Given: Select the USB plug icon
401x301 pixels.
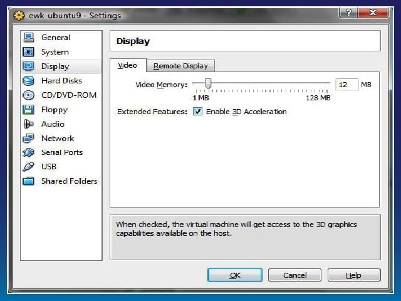Looking at the screenshot, I should click(28, 167).
